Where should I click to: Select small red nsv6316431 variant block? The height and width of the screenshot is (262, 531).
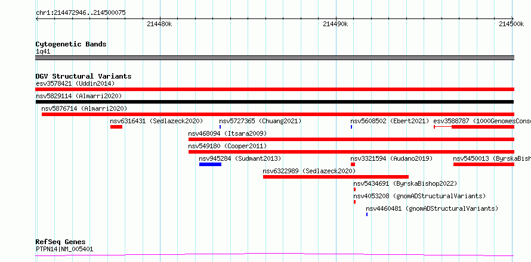click(x=116, y=127)
